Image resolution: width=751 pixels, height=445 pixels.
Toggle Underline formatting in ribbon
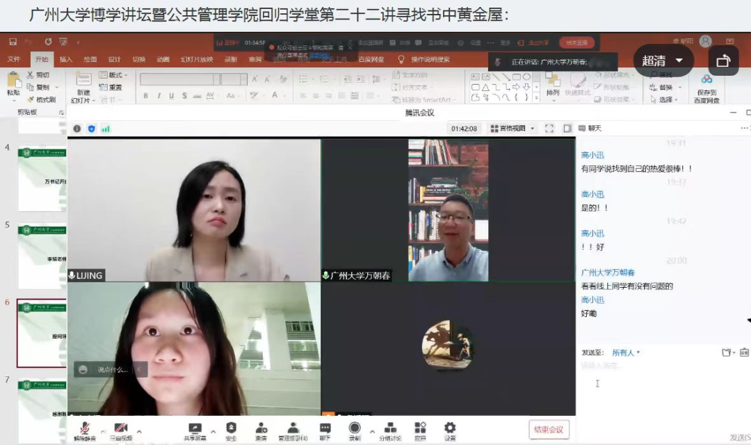172,96
